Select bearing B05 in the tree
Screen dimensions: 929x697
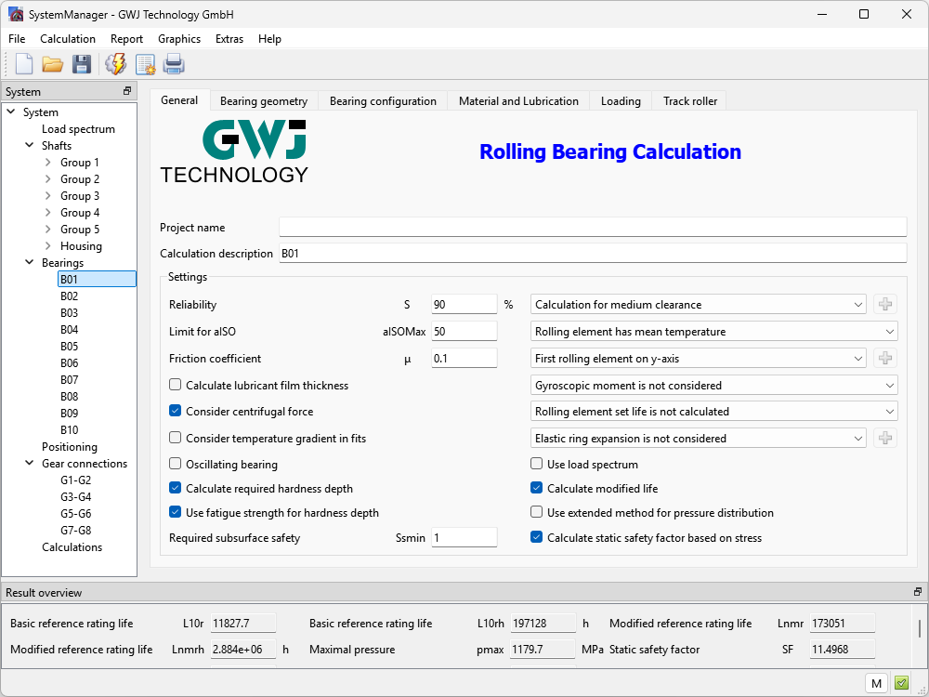(x=70, y=347)
